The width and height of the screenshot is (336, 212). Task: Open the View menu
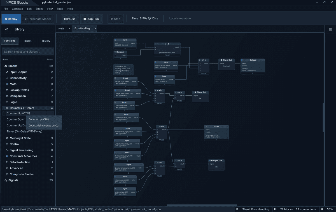click(50, 9)
